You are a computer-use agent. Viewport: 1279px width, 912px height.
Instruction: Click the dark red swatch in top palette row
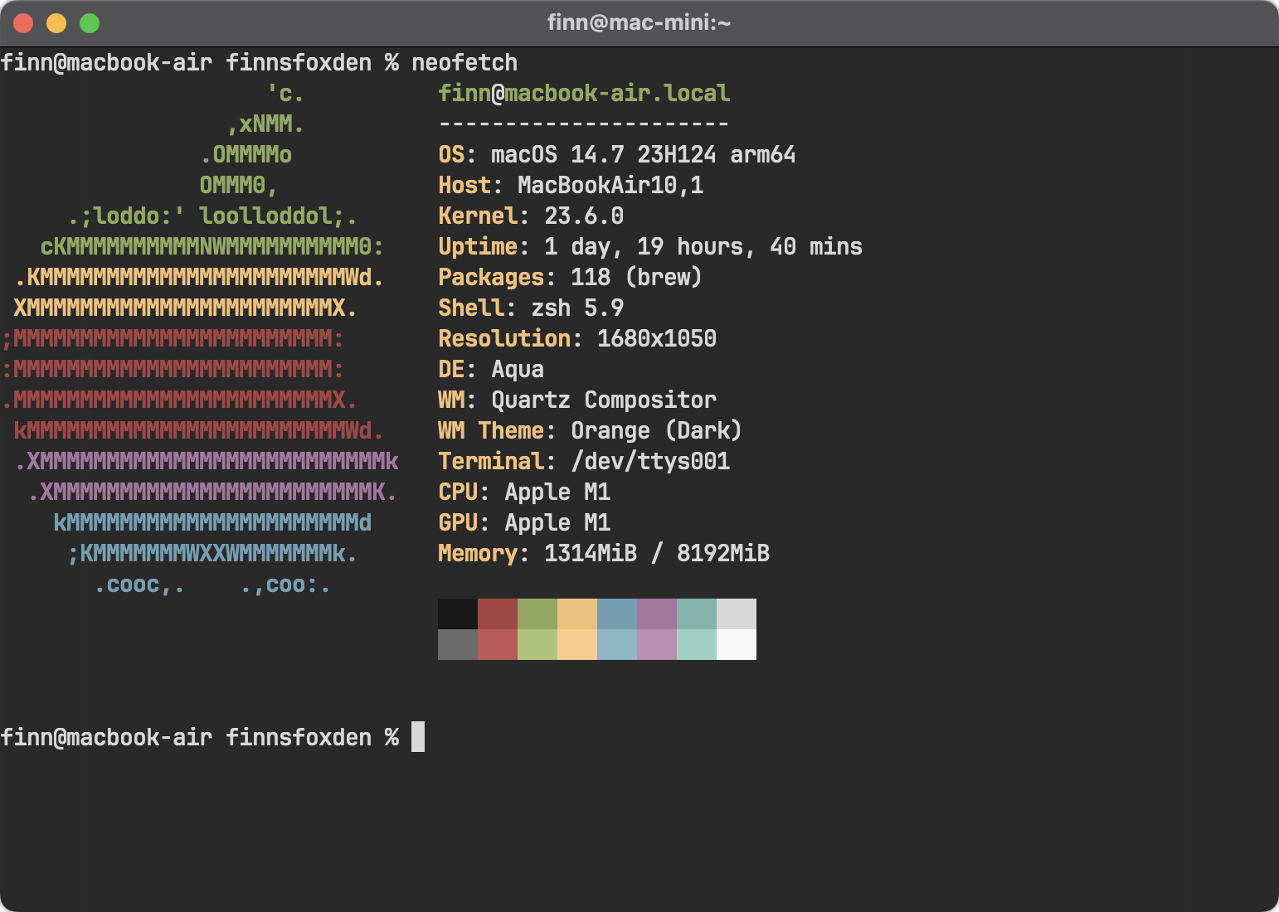[498, 614]
